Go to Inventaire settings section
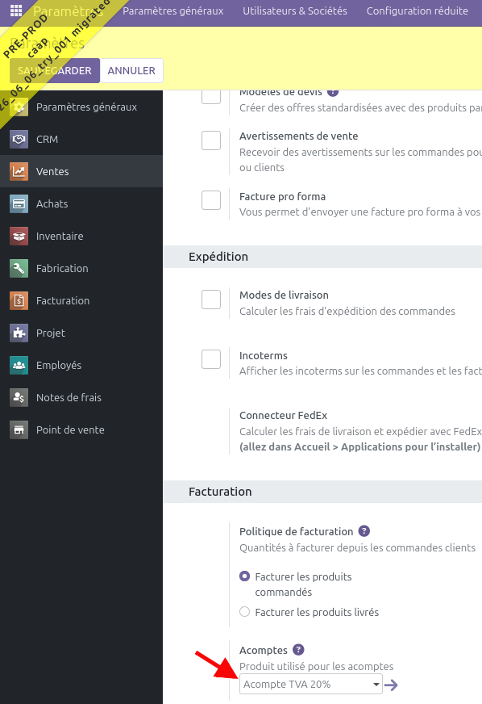The image size is (482, 704). coord(81,237)
